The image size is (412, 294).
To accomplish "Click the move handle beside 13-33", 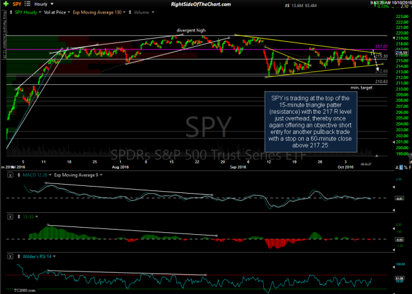I will (19, 217).
